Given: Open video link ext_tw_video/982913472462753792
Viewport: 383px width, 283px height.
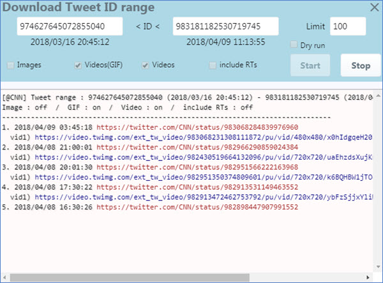Looking at the screenshot, I should click(204, 197).
